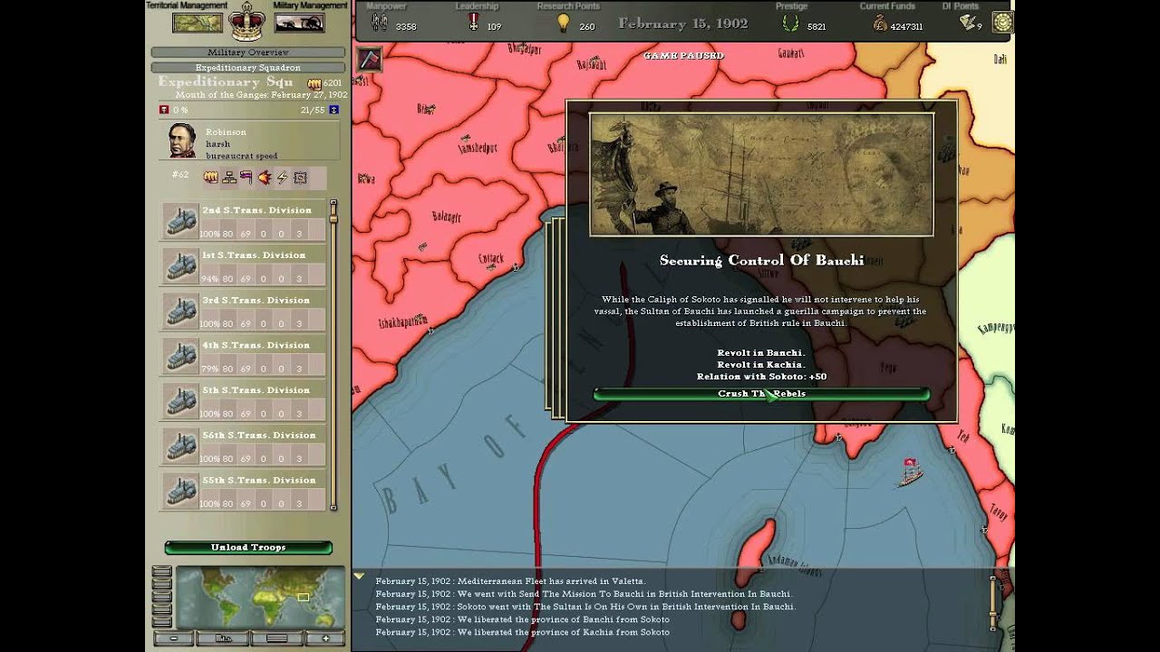Click Relation with Sokoto: +50 text

pos(761,377)
